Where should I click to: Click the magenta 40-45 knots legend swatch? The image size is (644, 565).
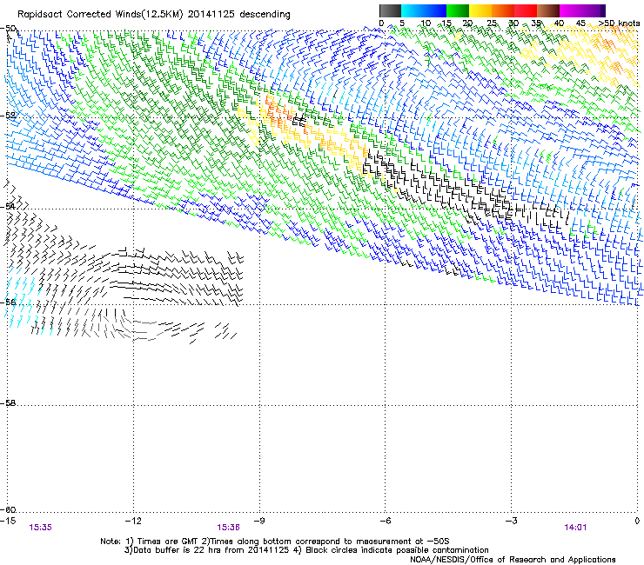(x=571, y=10)
